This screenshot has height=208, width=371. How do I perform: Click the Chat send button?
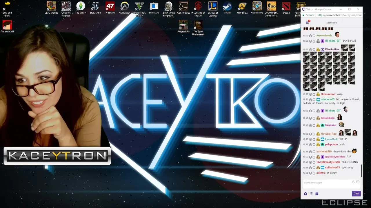point(356,194)
